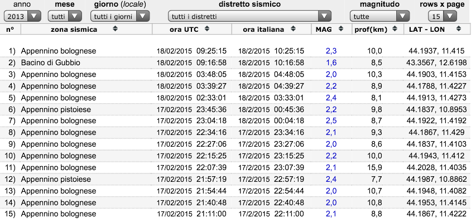The height and width of the screenshot is (222, 476).
Task: Open magnitude 1,6 link for Bacino di Gubbio
Action: click(x=331, y=63)
